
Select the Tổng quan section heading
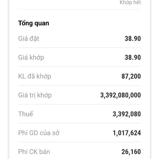[34, 23]
